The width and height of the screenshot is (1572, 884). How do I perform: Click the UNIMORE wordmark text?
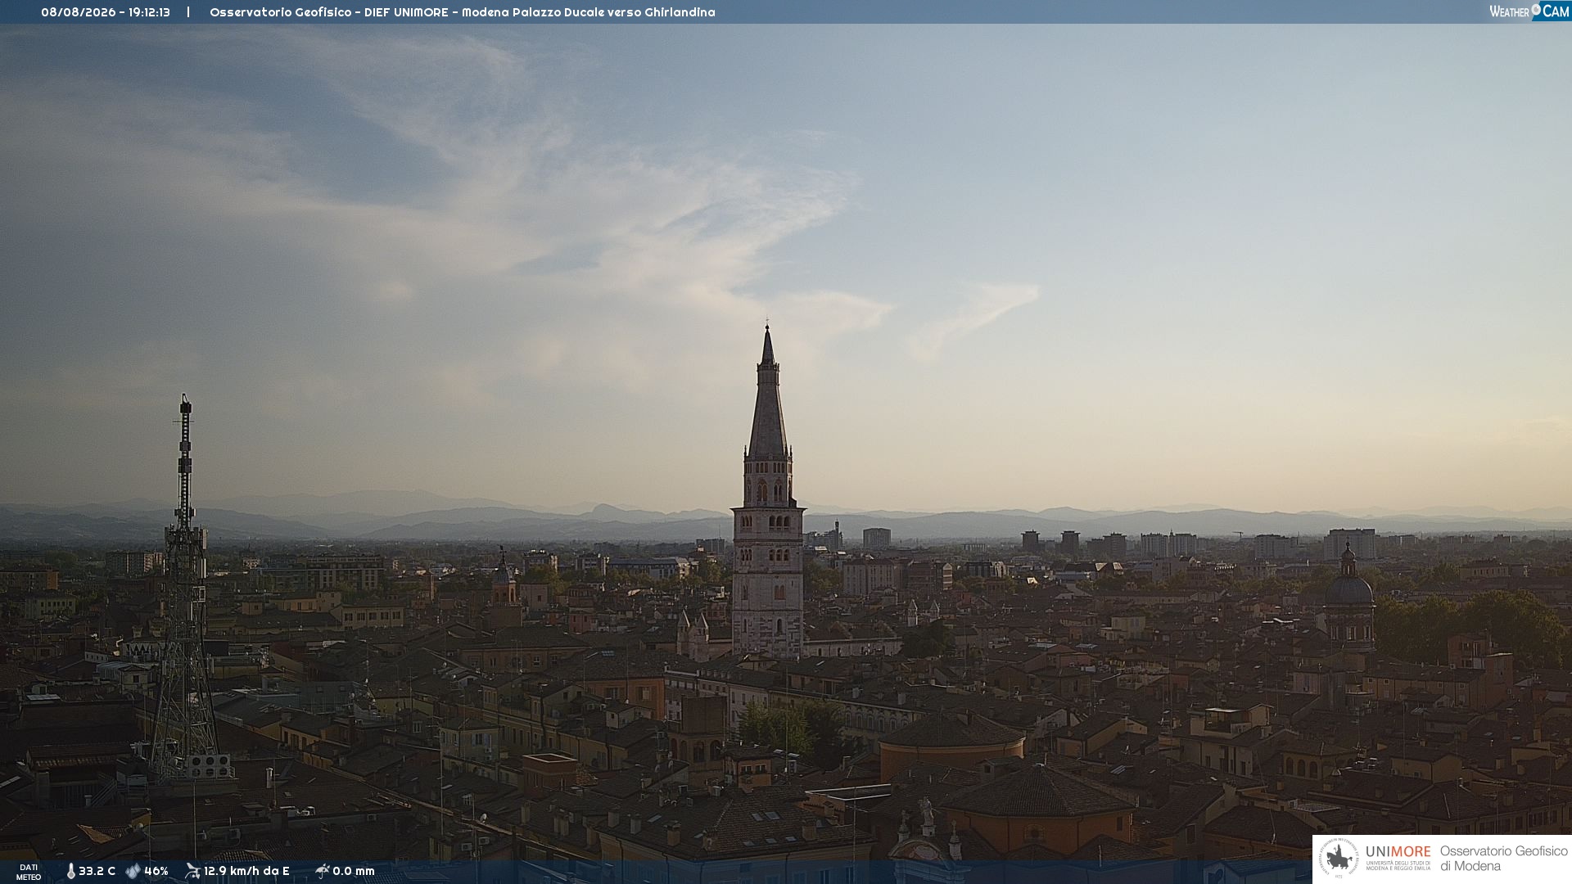point(1398,852)
